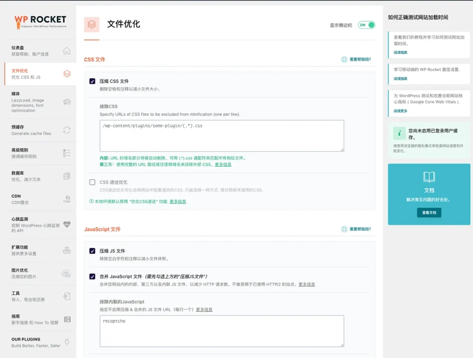Click the preload refresh arrows icon
The width and height of the screenshot is (473, 358).
[x=67, y=130]
